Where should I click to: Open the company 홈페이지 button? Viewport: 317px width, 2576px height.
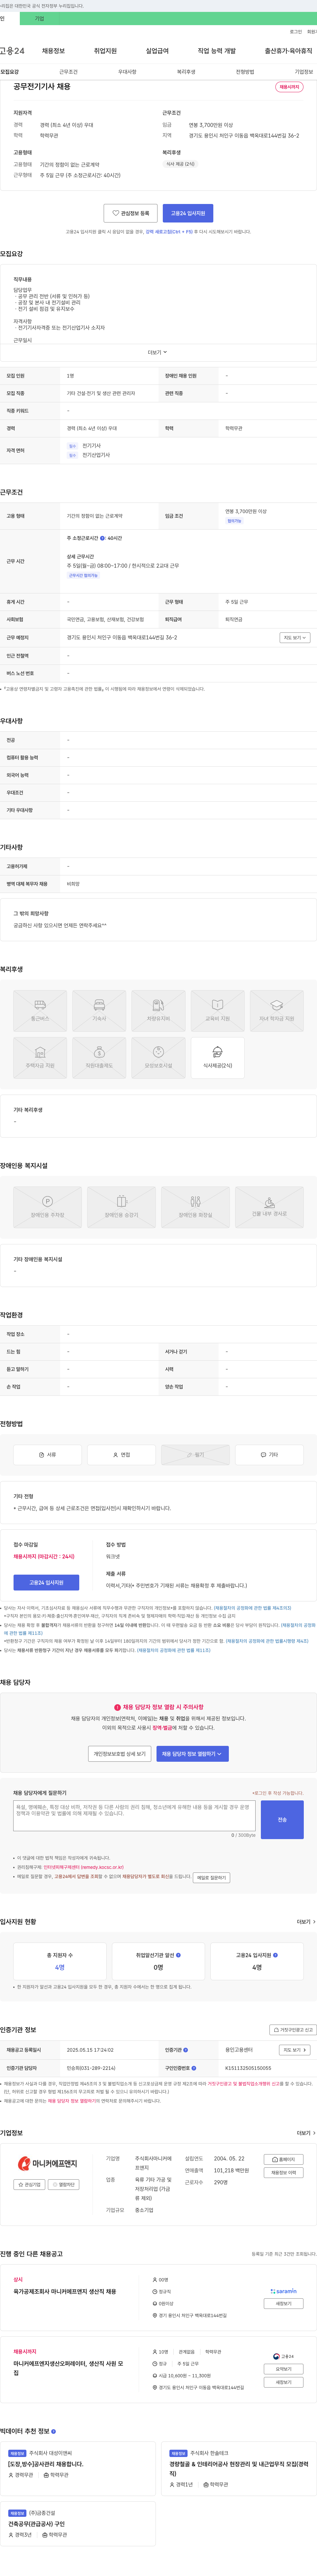(284, 2159)
